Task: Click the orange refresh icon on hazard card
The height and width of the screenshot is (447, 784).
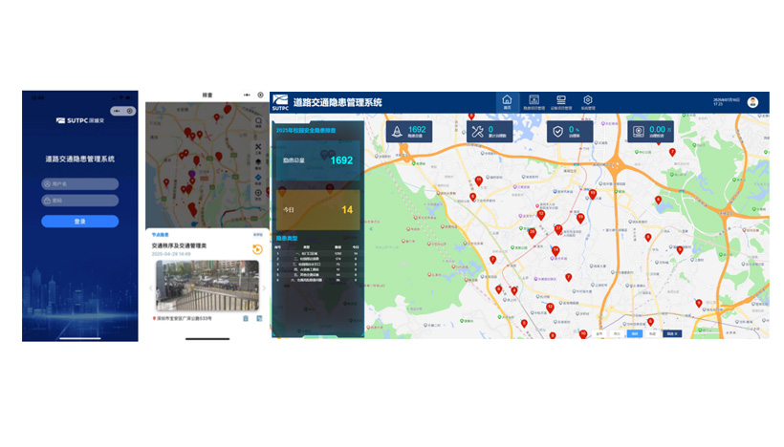Action: tap(256, 250)
